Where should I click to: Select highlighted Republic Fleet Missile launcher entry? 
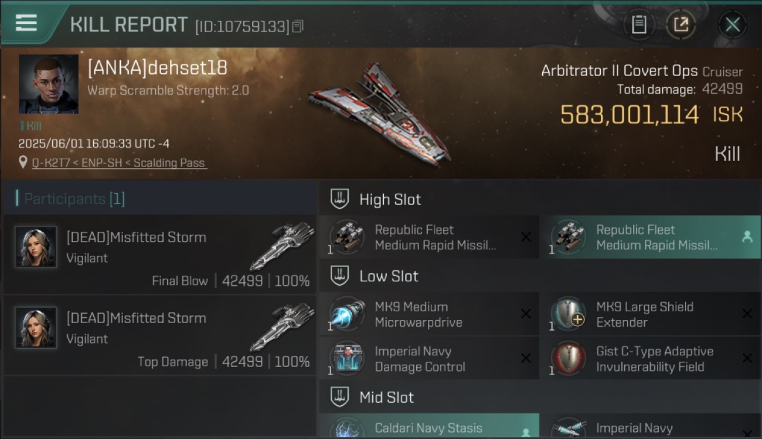tap(651, 237)
